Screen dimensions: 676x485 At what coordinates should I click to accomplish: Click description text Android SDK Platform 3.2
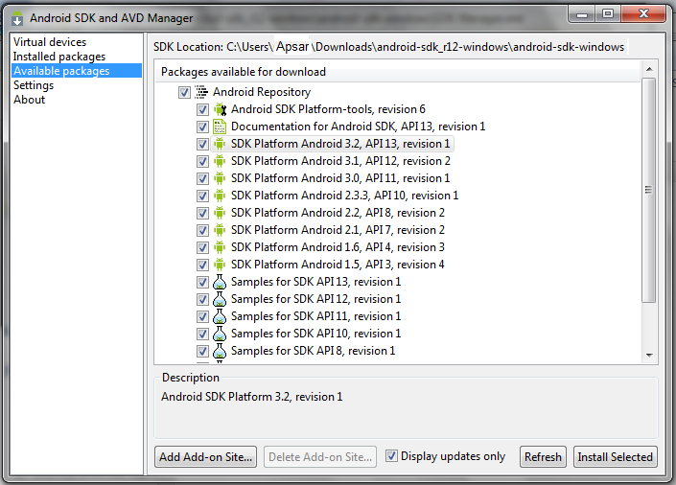coord(252,397)
